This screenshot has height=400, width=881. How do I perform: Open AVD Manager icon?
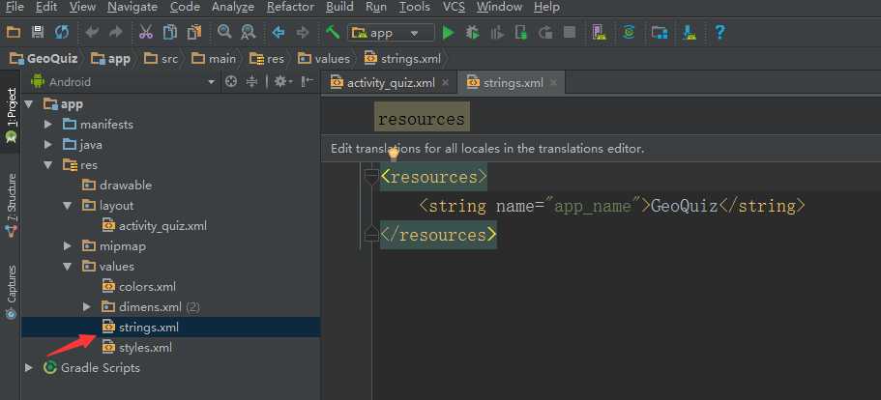[x=599, y=33]
